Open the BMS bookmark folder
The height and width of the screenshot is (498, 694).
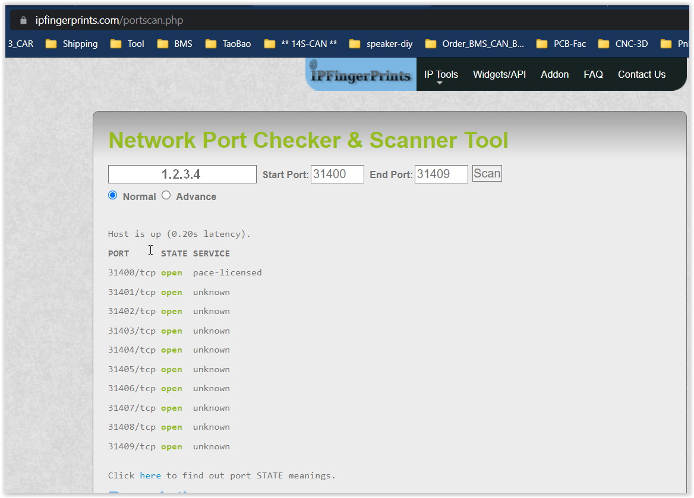[175, 44]
